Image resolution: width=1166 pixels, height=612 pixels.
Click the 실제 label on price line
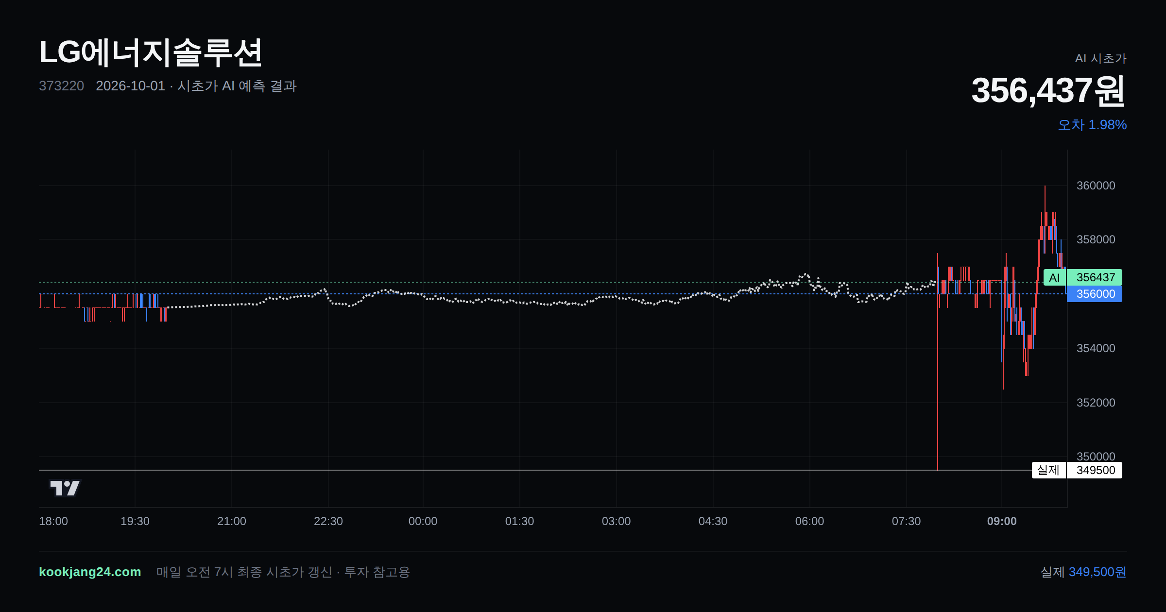1048,470
